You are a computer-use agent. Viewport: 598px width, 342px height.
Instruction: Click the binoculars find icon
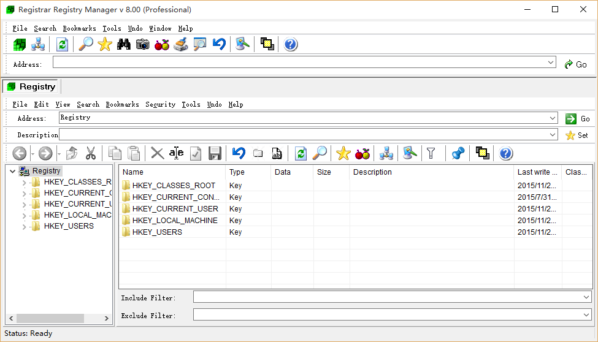(123, 44)
